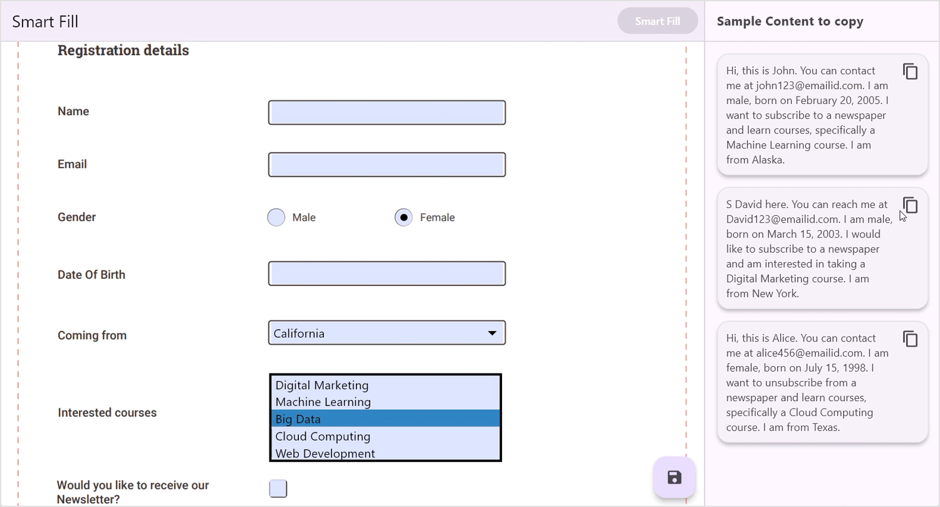The height and width of the screenshot is (507, 940).
Task: Open the Coming from dropdown arrow
Action: [x=492, y=333]
